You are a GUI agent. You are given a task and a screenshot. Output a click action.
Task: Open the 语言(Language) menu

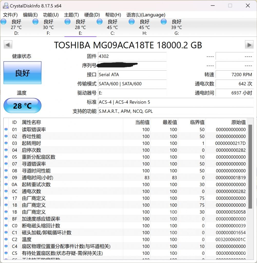coord(146,15)
